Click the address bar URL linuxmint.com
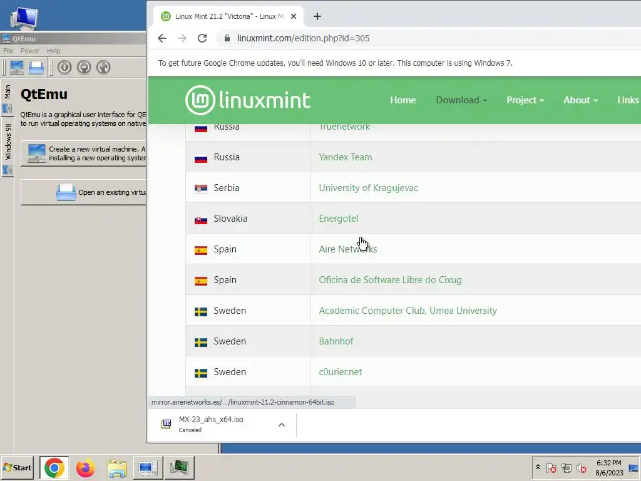 303,38
